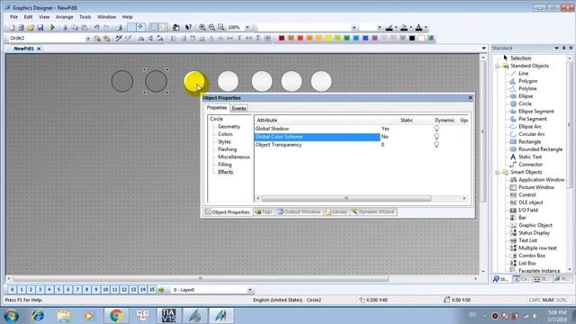Select Effects in the Circle property tree
The image size is (576, 324).
tap(225, 172)
